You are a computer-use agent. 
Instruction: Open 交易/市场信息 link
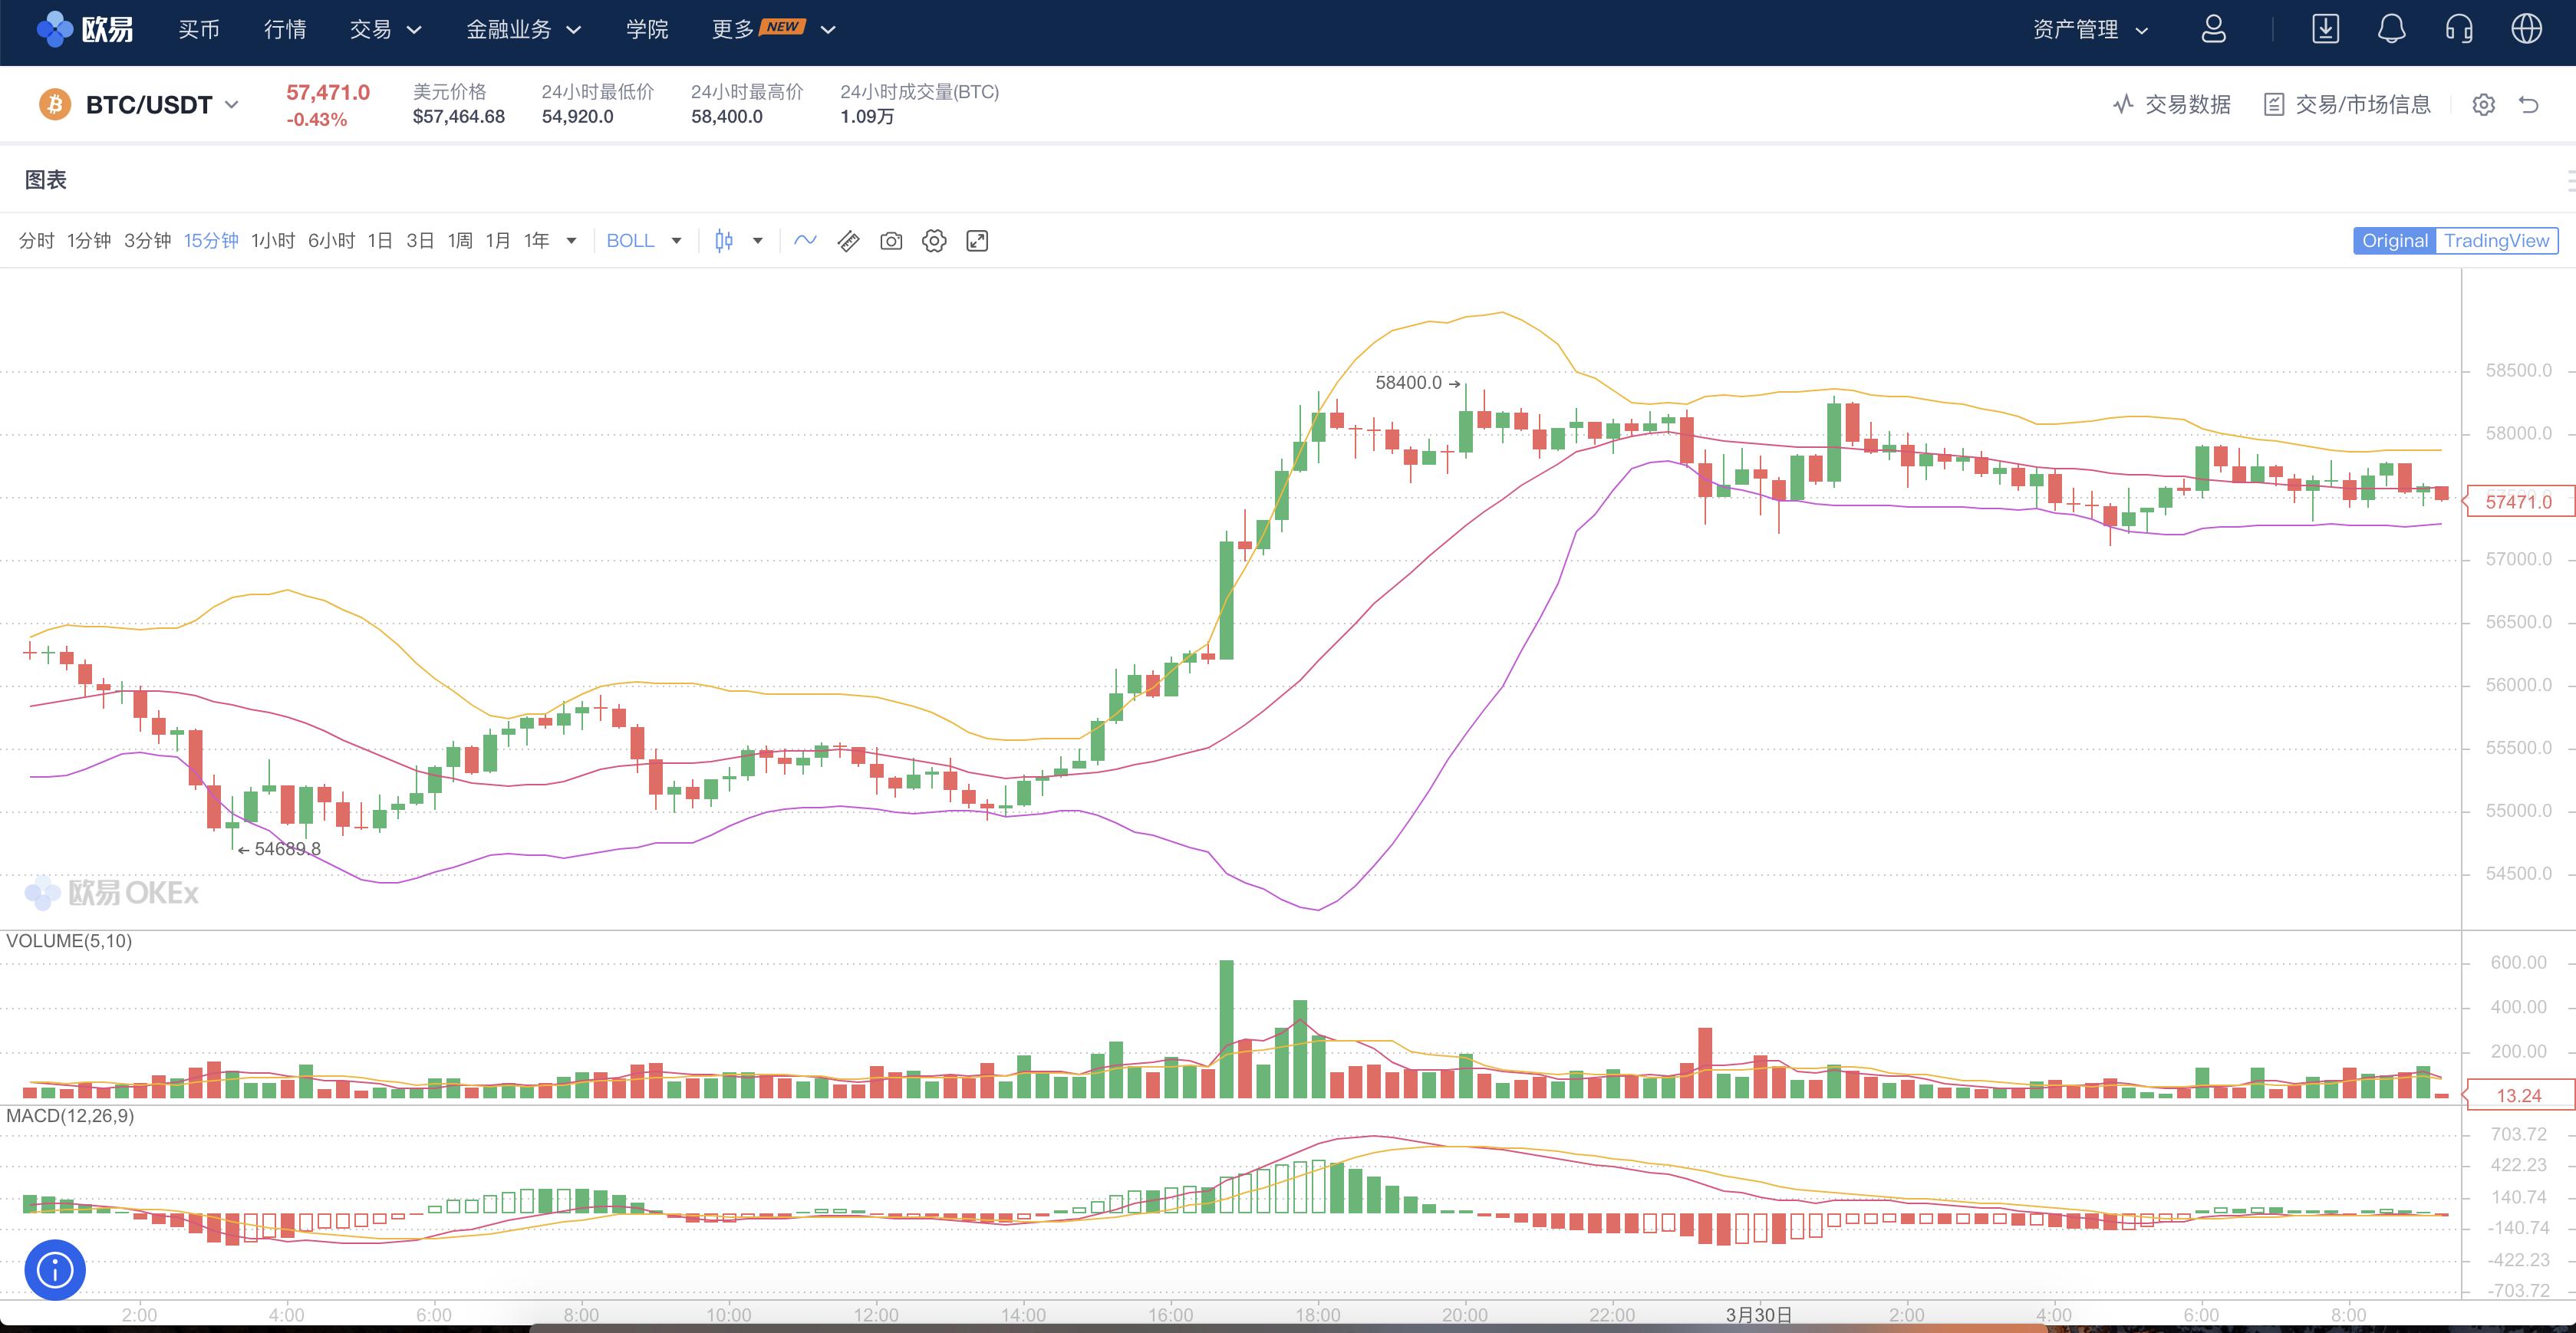point(2347,105)
